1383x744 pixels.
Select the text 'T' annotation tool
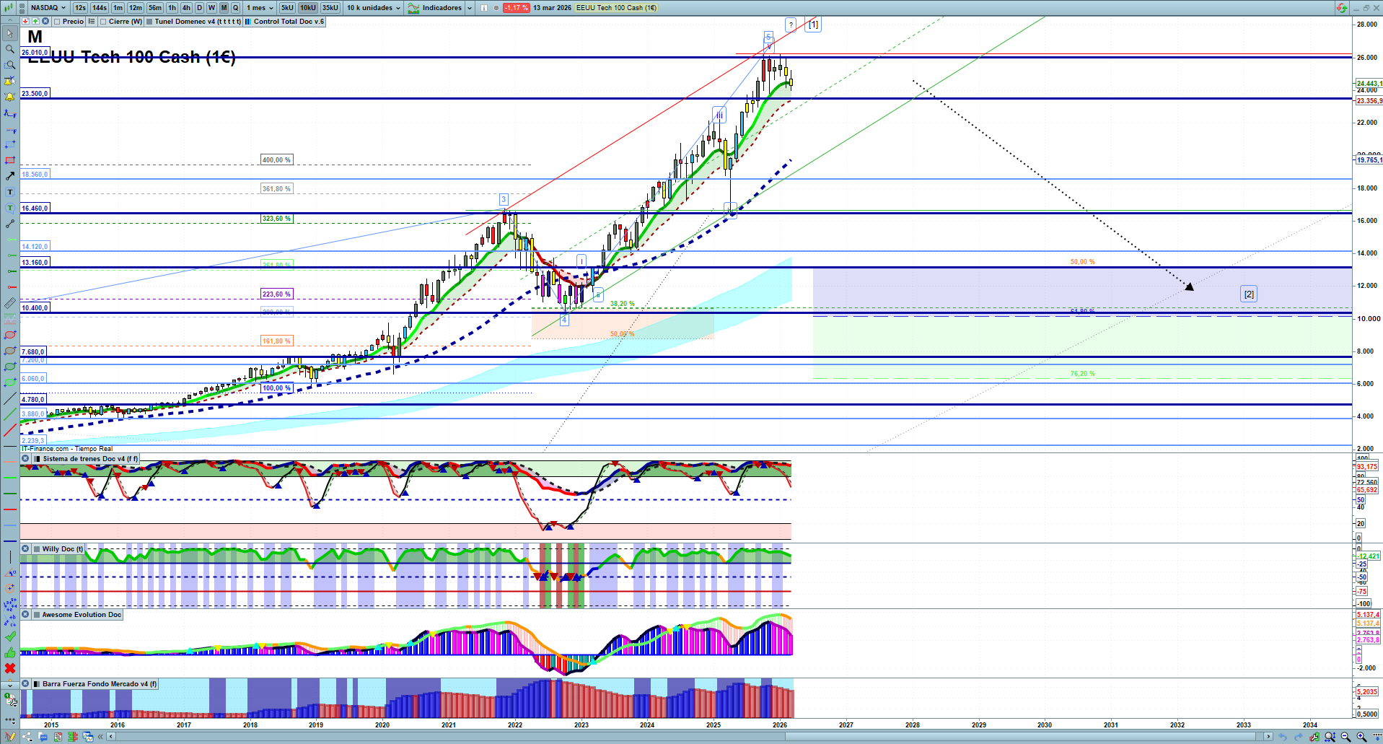10,192
